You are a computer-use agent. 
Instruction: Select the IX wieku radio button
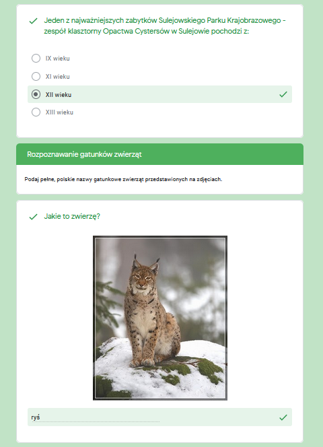point(36,58)
